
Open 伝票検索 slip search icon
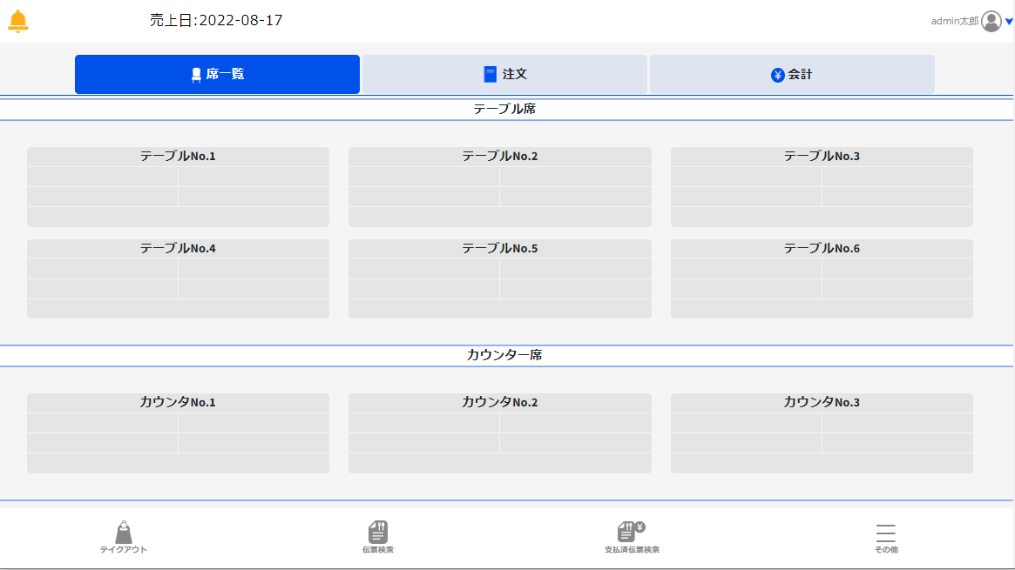click(378, 532)
